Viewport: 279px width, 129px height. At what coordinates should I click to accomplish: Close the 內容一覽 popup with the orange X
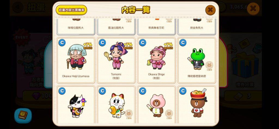pyautogui.click(x=210, y=10)
